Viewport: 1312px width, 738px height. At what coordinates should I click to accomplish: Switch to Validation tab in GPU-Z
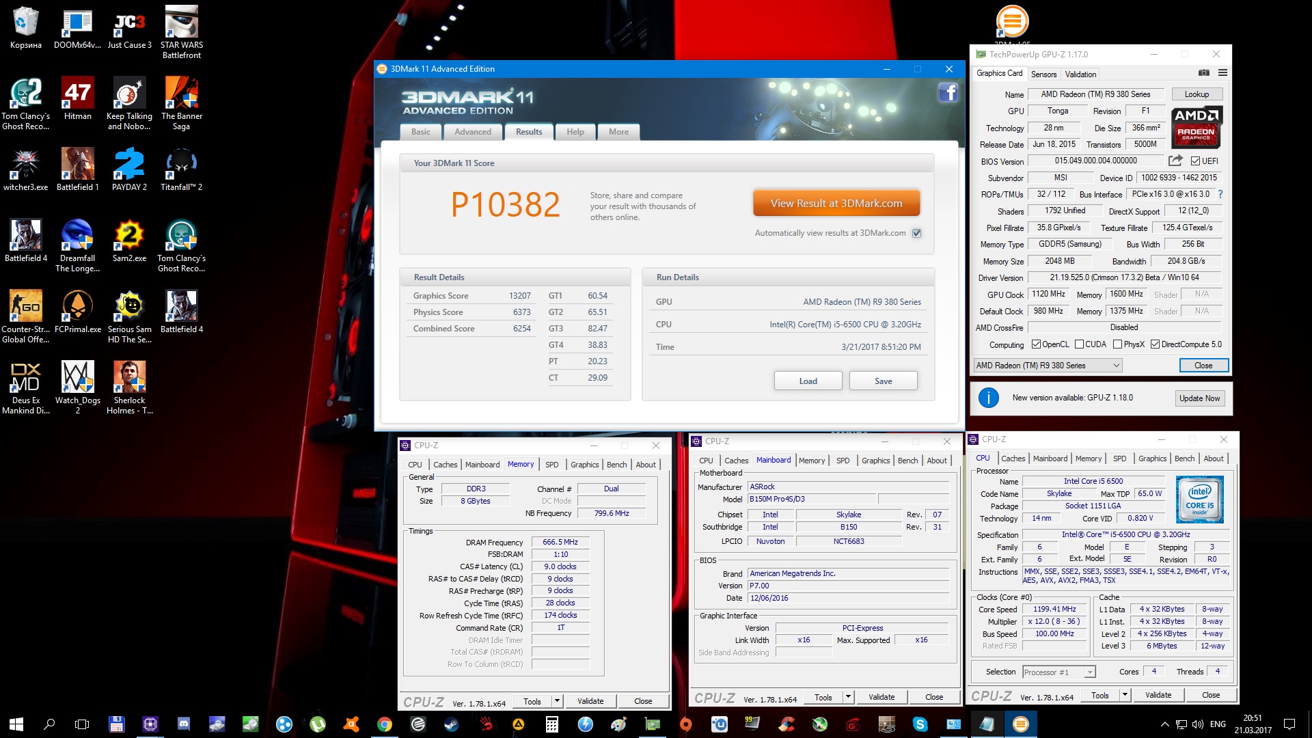[x=1080, y=74]
